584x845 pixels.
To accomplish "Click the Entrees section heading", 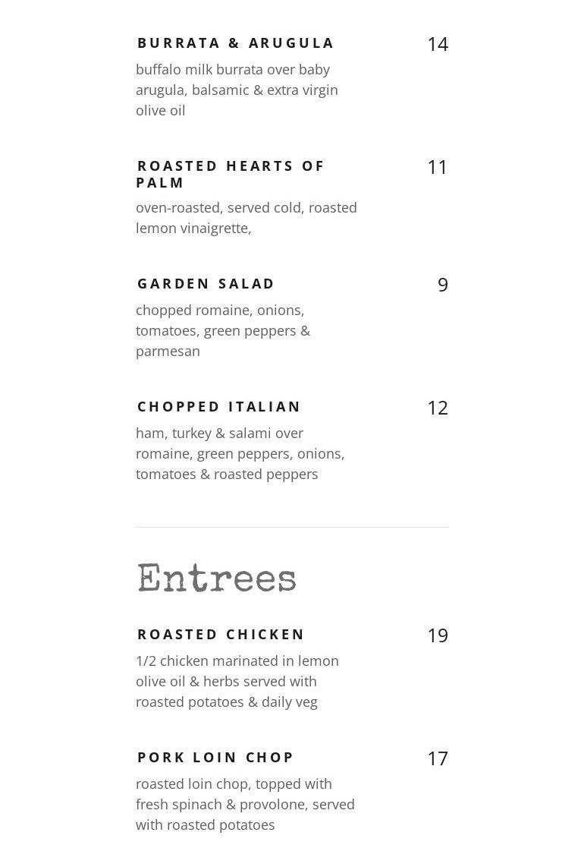I will tap(217, 579).
